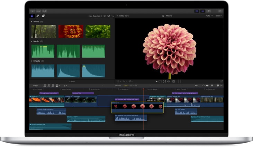
Task: Show background tasks circular indicator
Action: coord(45,11)
